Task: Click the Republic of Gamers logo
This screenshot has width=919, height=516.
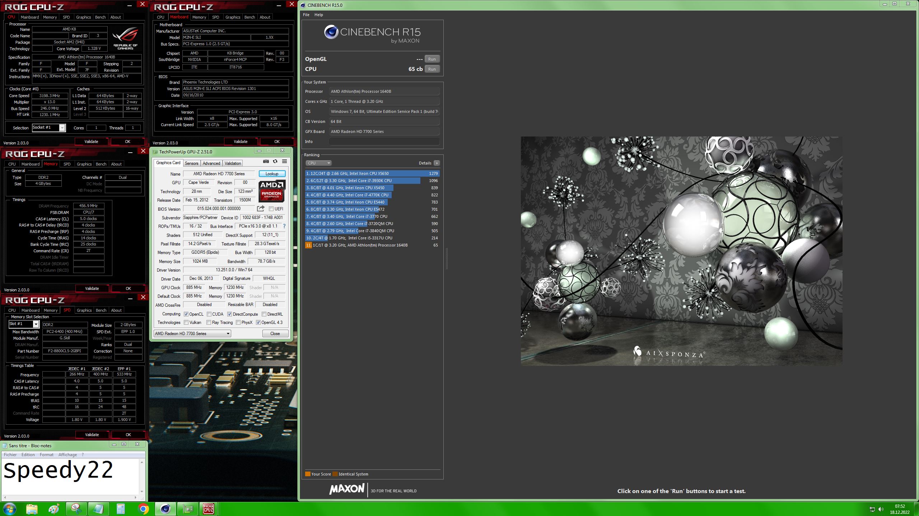Action: 125,39
